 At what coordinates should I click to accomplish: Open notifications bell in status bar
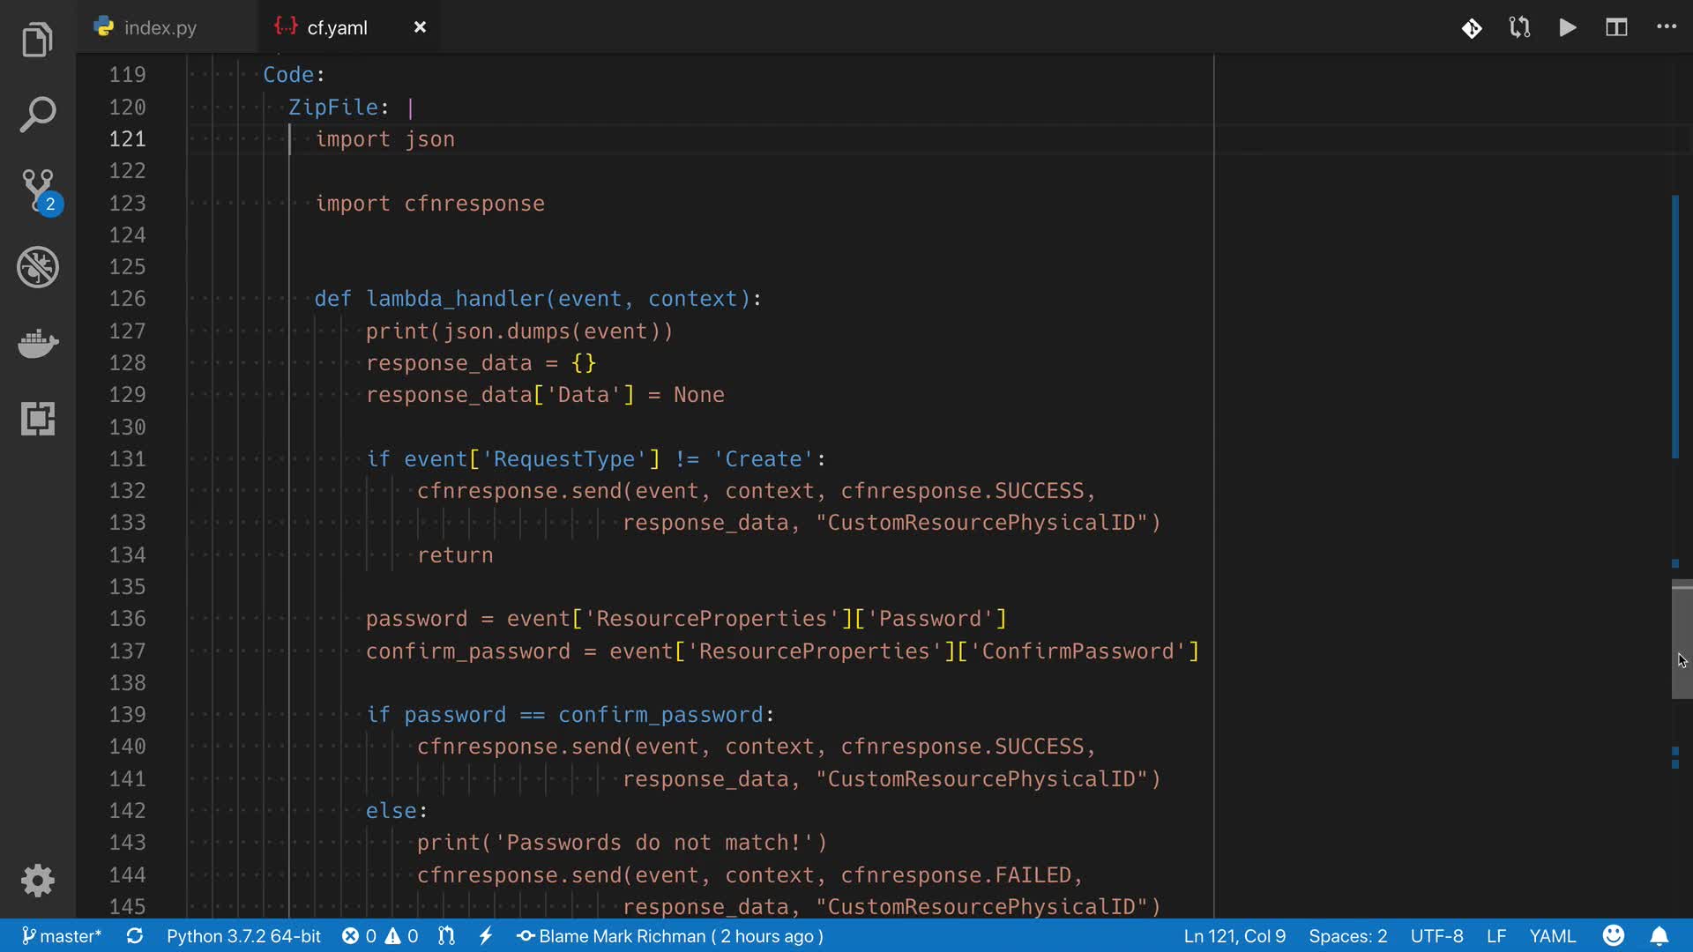(x=1659, y=936)
